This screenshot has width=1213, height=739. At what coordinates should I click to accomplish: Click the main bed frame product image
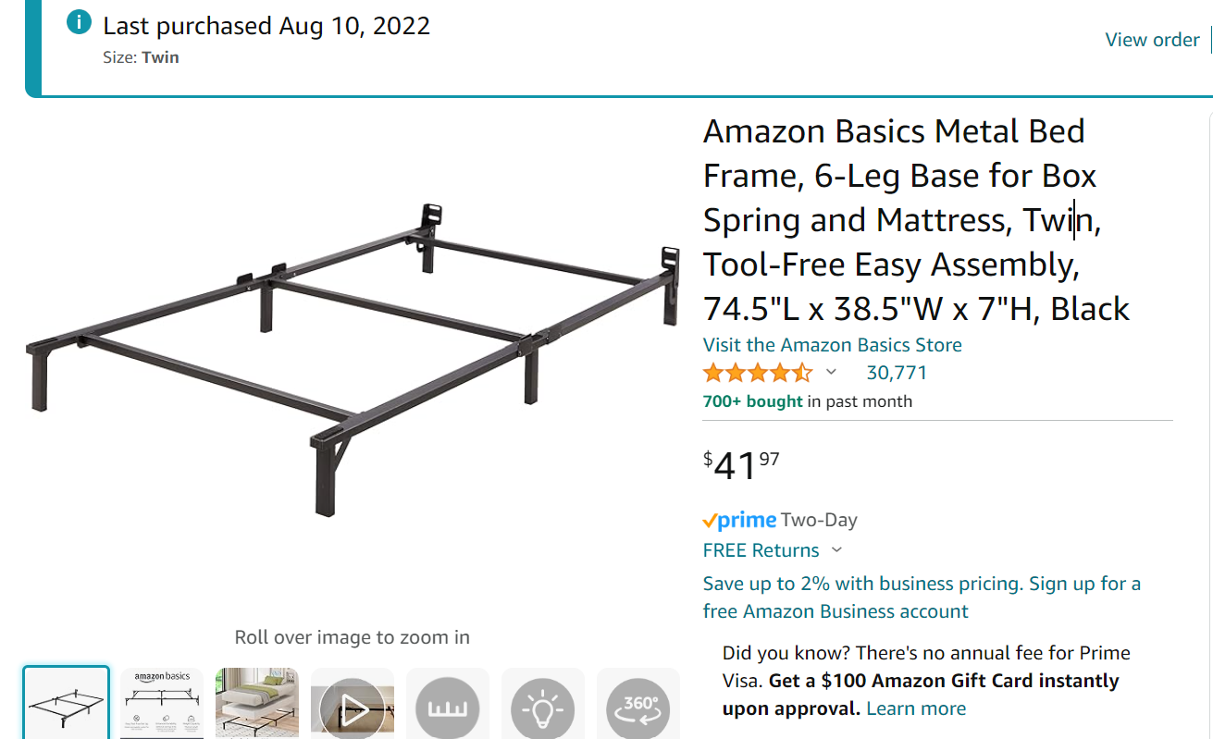point(352,361)
